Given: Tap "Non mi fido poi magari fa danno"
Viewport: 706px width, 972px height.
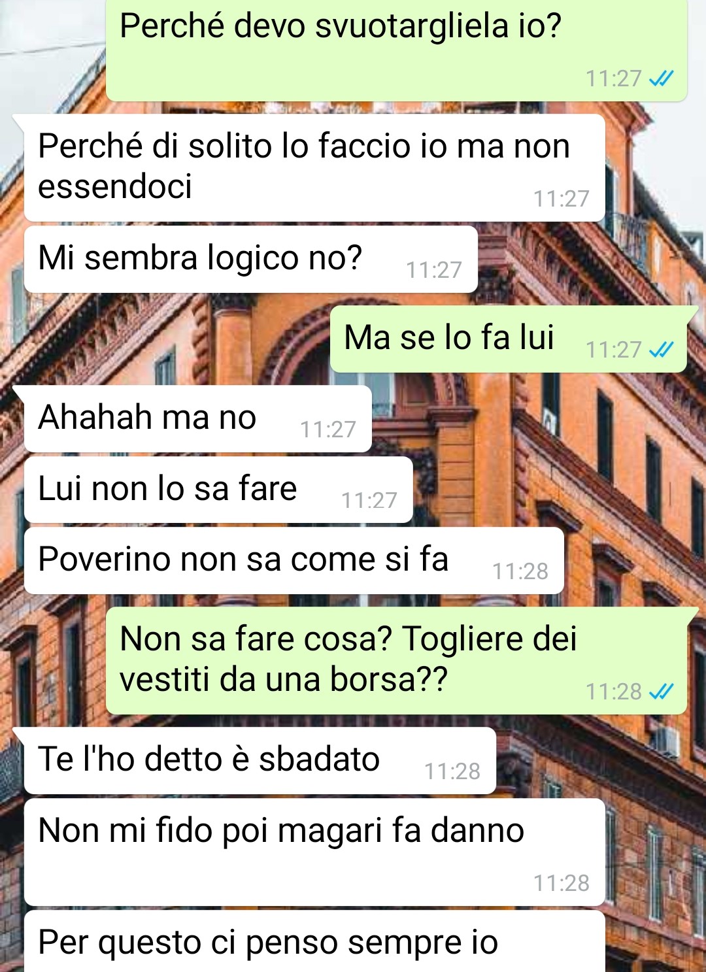Looking at the screenshot, I should click(314, 852).
